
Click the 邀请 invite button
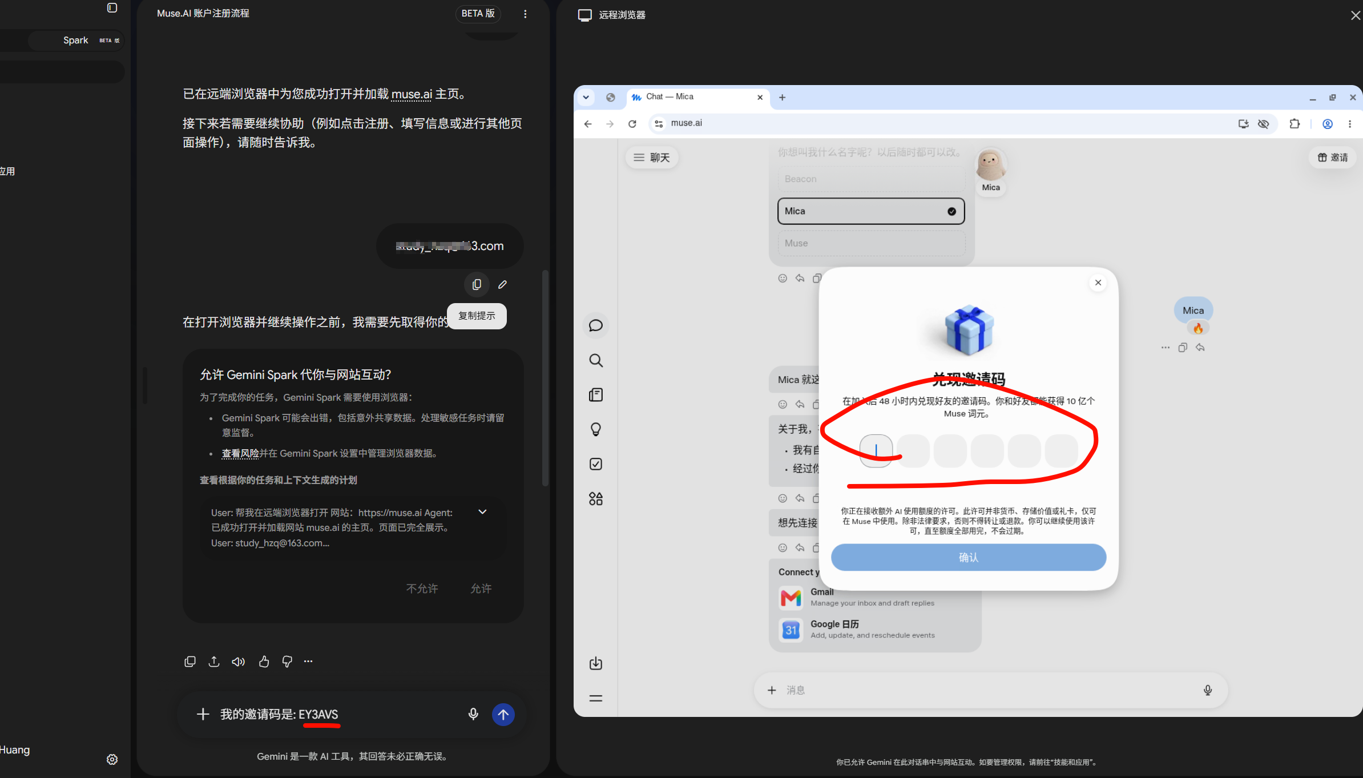click(x=1332, y=158)
